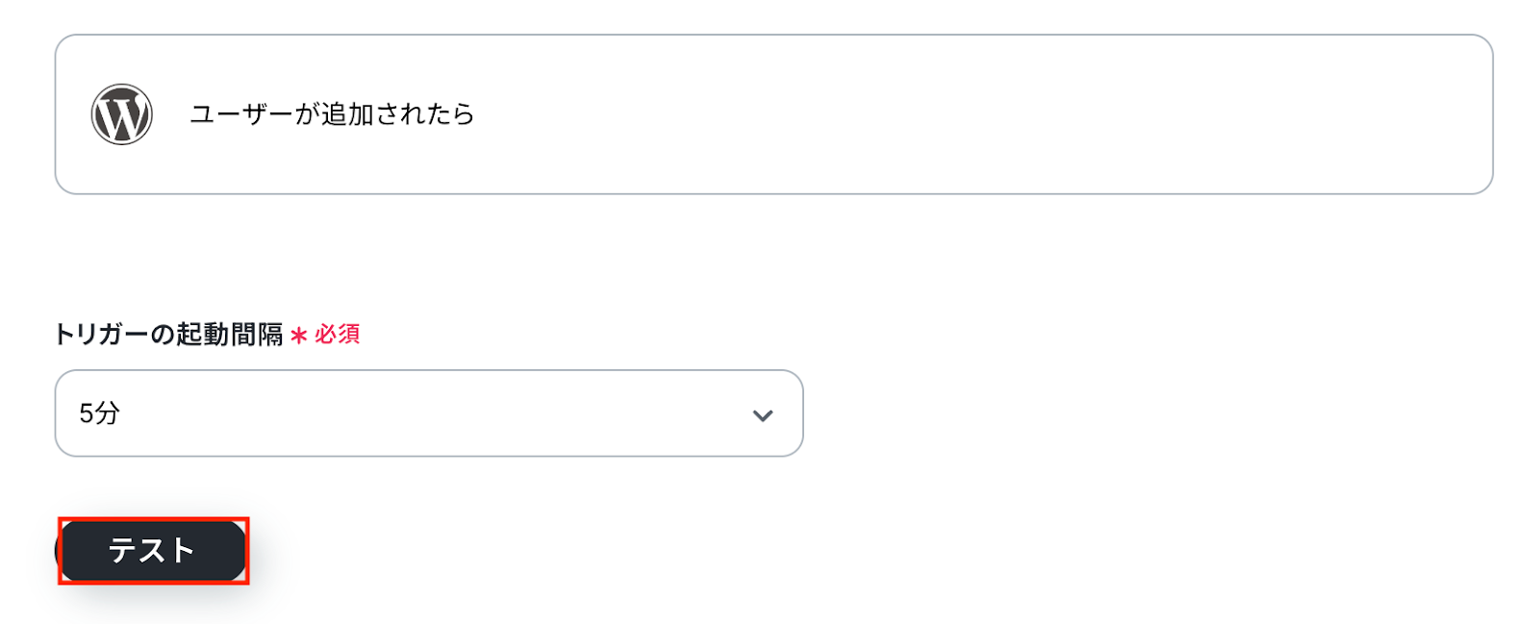1539x624 pixels.
Task: Expand the dropdown showing 5分
Action: click(x=428, y=413)
